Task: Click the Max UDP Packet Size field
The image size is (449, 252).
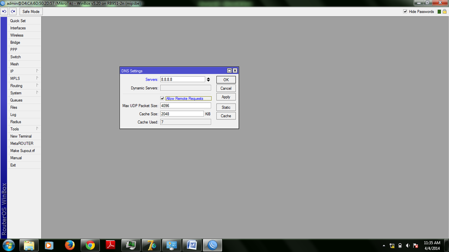Action: 186,106
